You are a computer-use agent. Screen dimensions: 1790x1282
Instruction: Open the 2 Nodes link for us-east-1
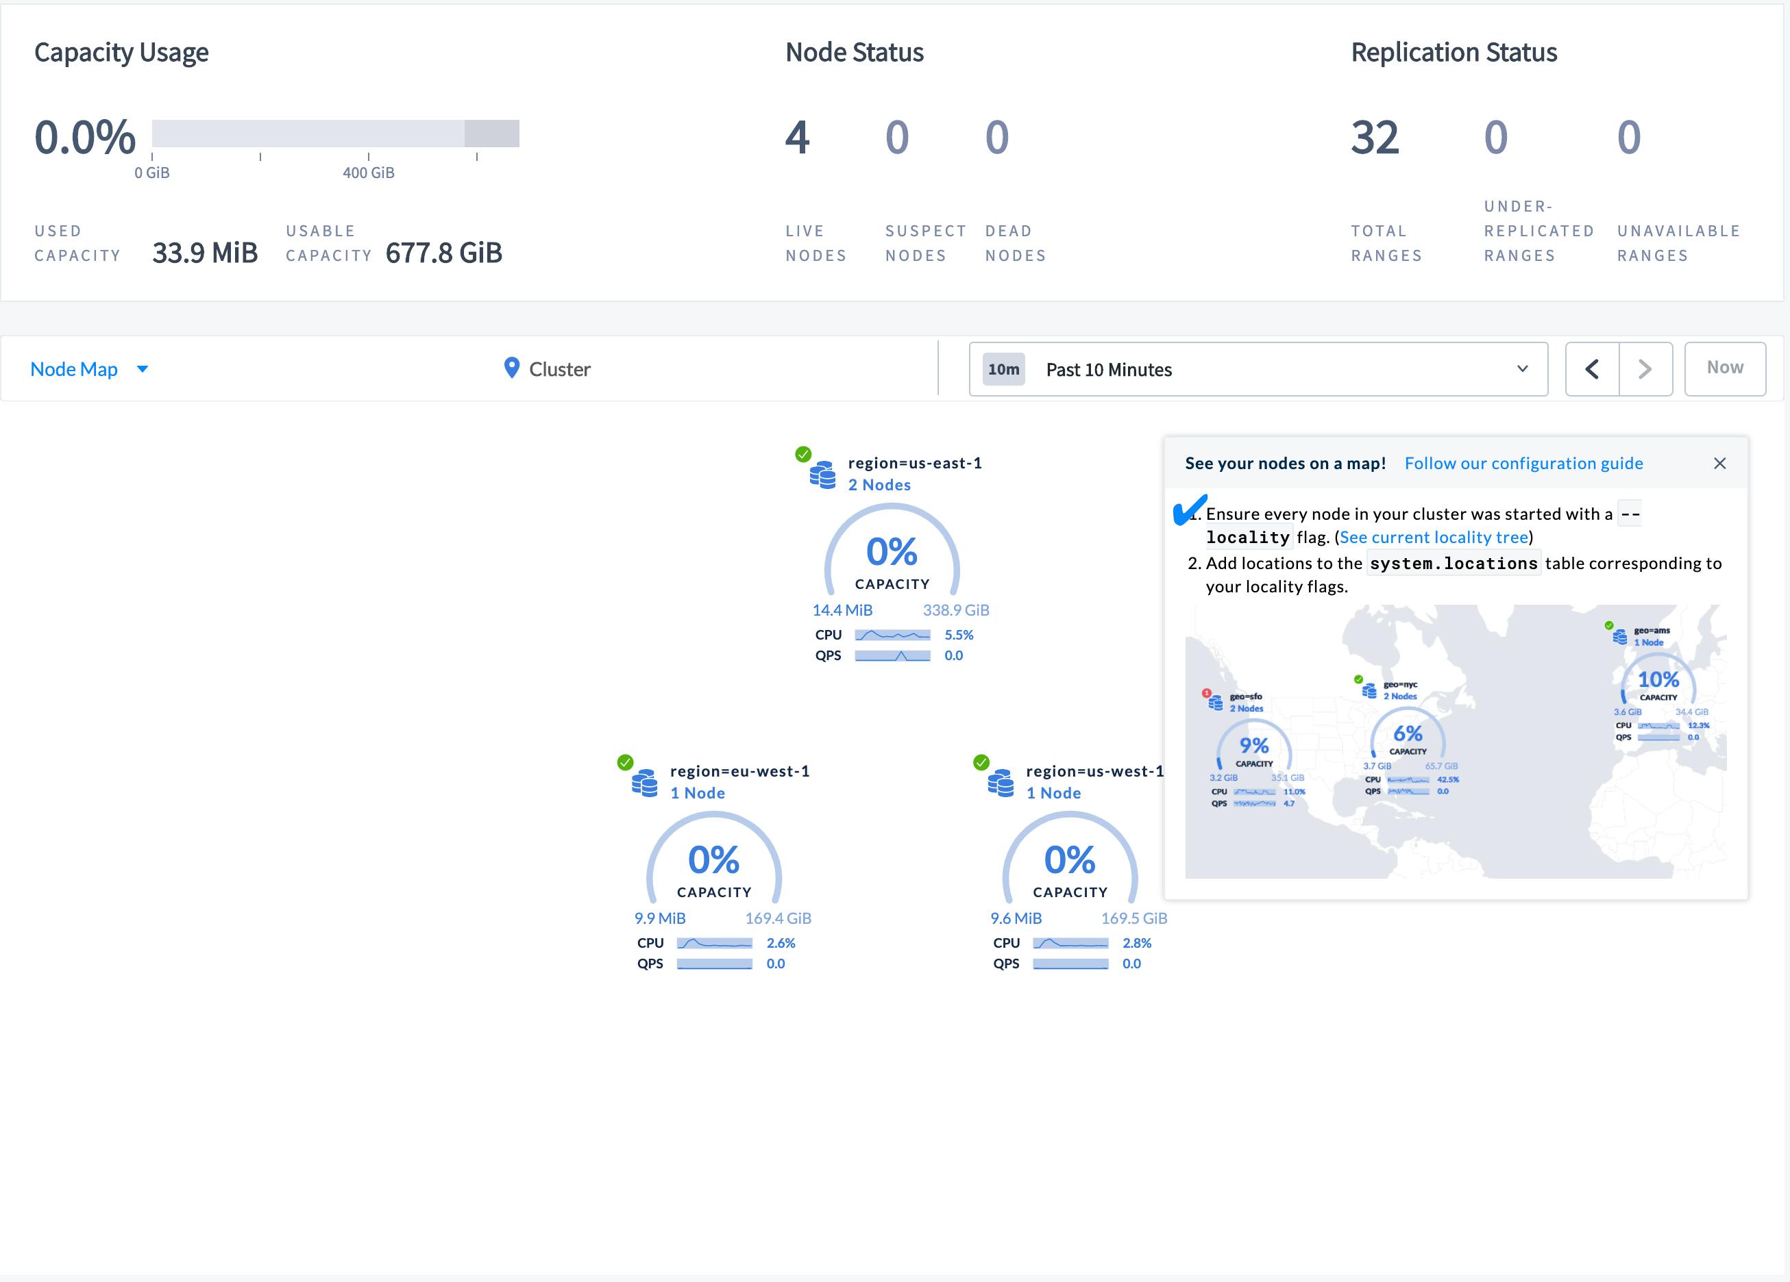click(x=879, y=485)
